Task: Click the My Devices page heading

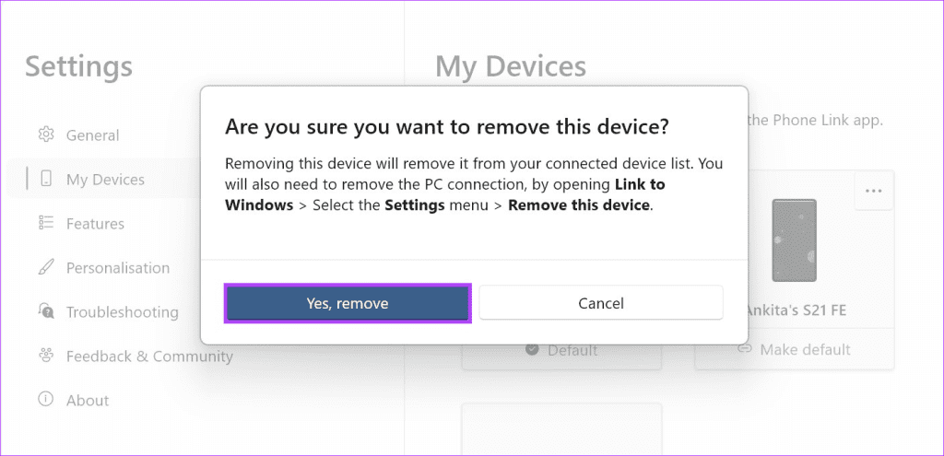Action: click(x=511, y=66)
